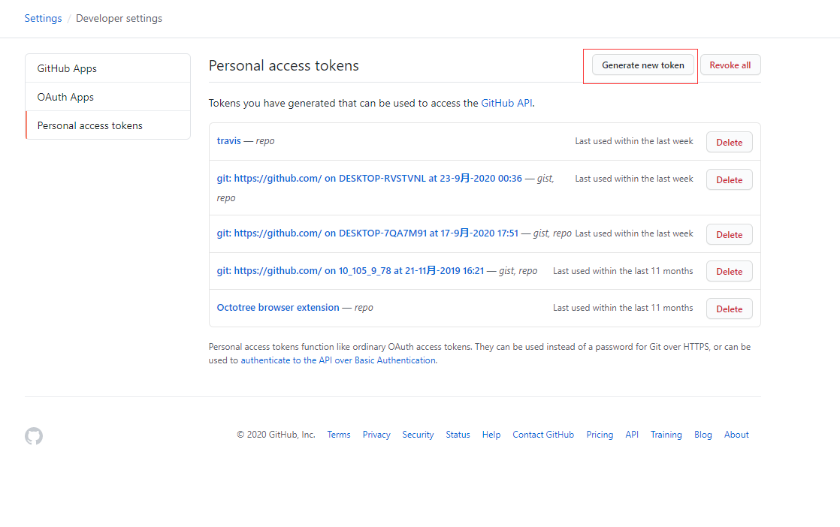This screenshot has width=840, height=527.
Task: Open the DESKTOP-7QA7M91 git token
Action: point(367,233)
